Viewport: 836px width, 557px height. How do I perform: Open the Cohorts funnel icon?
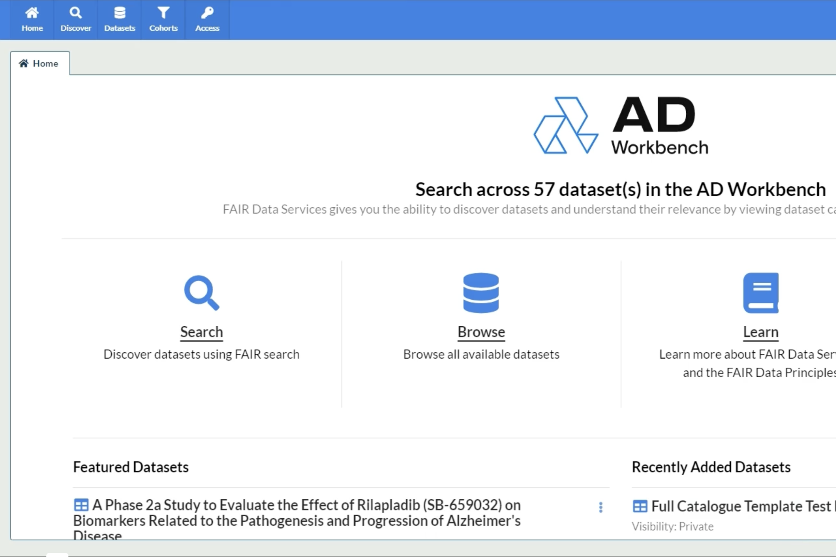pyautogui.click(x=163, y=13)
